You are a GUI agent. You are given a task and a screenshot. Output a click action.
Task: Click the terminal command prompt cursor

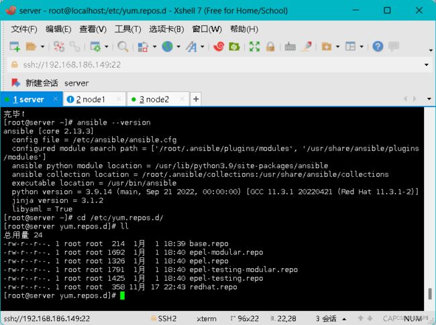tap(122, 296)
